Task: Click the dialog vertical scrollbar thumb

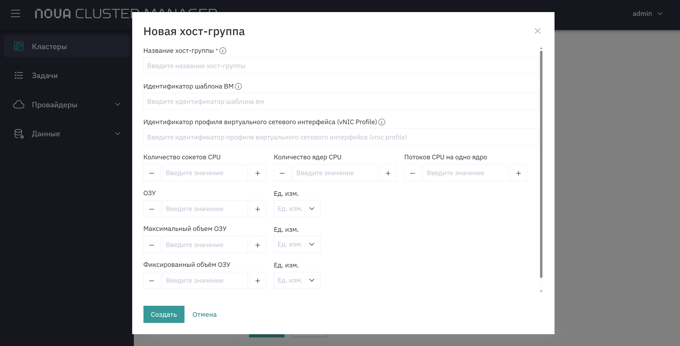Action: coord(541,164)
